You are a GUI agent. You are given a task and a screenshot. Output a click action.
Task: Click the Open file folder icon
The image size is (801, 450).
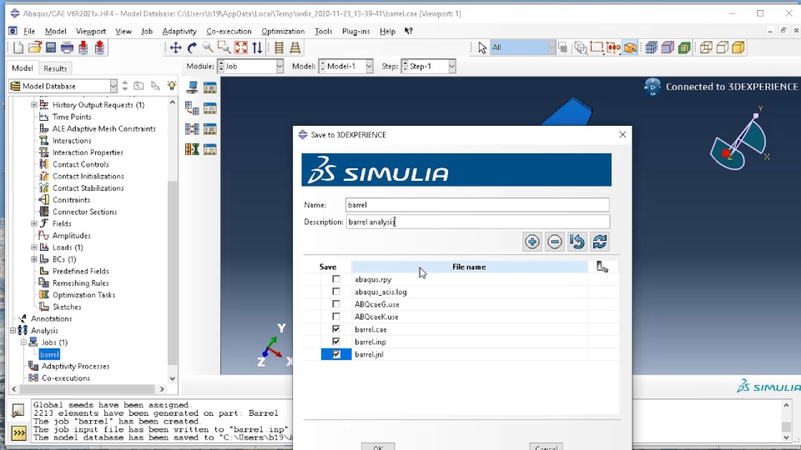pos(35,48)
